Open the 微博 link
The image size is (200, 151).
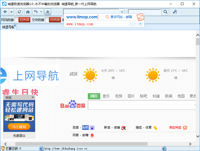click(x=117, y=128)
